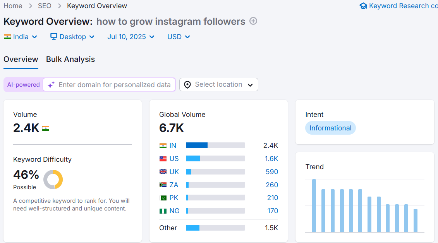Open the India country dropdown

tap(21, 37)
